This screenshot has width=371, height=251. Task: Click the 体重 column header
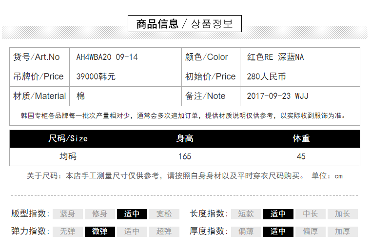coord(301,139)
